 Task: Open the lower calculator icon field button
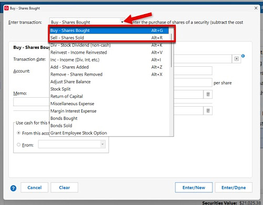208,110
